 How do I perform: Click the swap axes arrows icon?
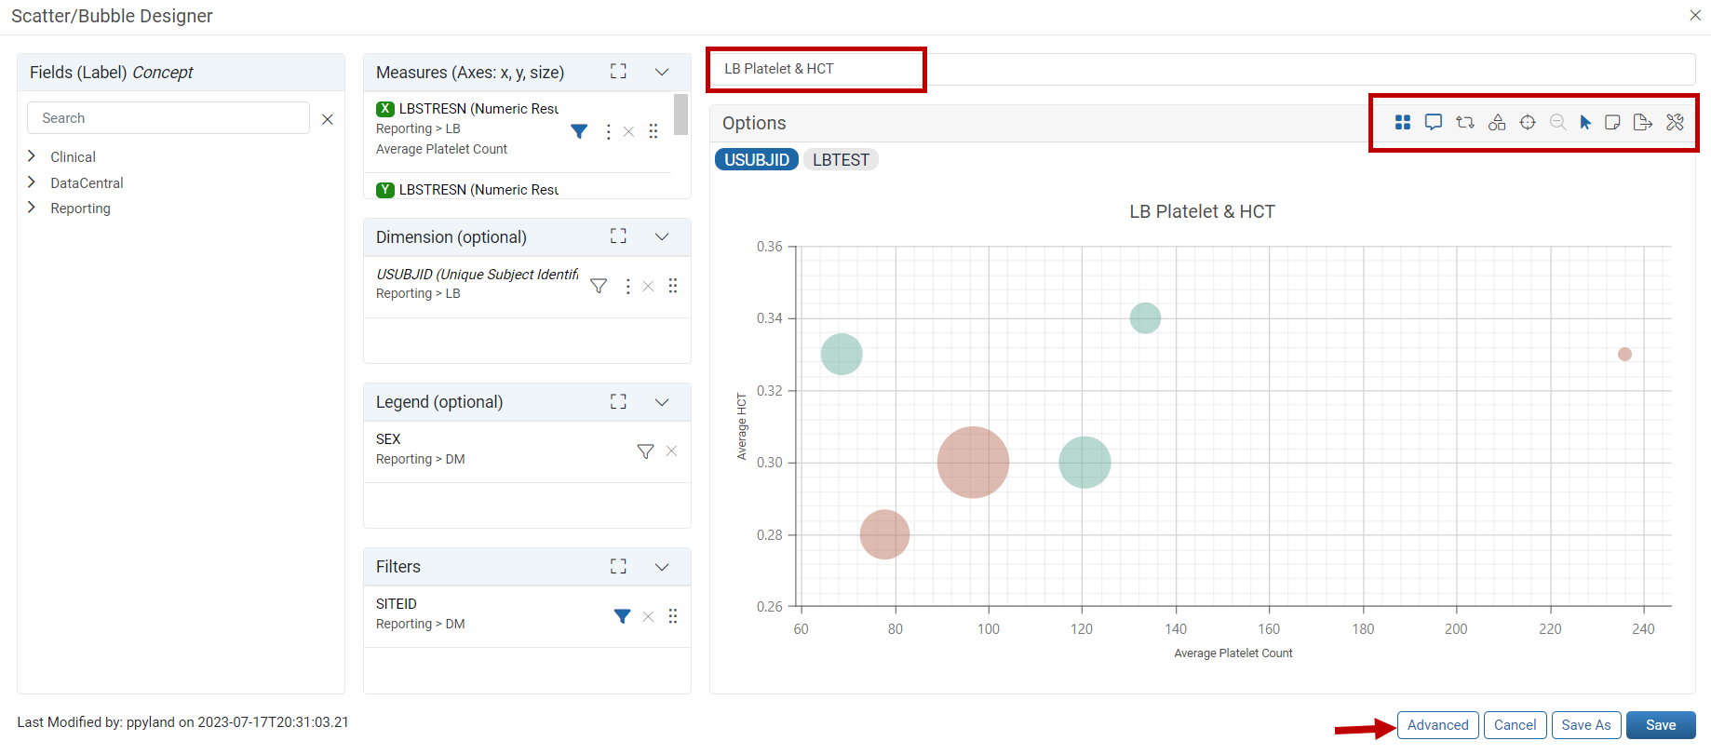coord(1465,123)
